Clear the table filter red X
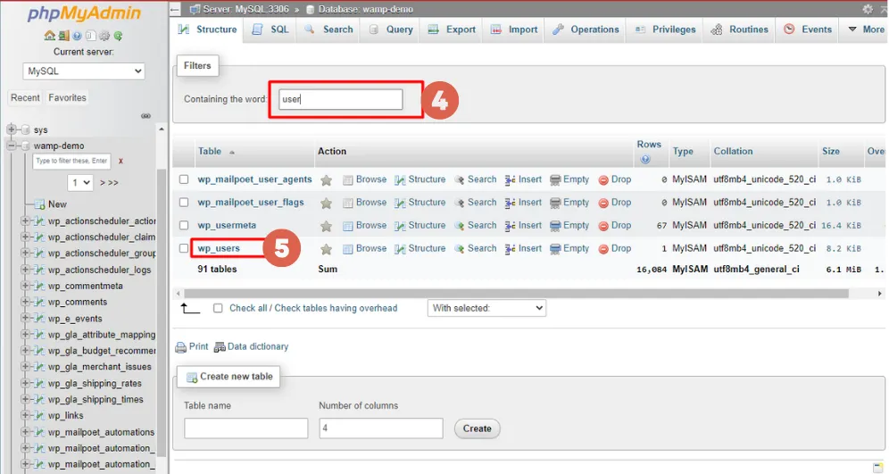The image size is (889, 474). (x=120, y=161)
